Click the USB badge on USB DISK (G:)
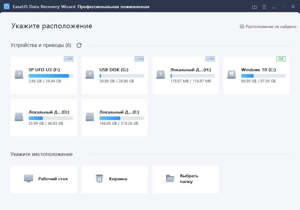The image size is (300, 210). (139, 59)
